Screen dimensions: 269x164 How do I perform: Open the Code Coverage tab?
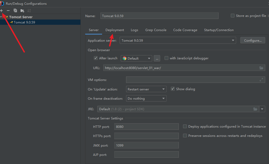coord(185,30)
